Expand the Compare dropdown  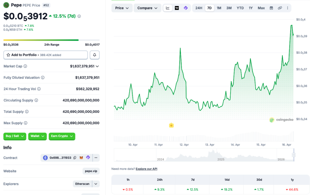click(147, 8)
